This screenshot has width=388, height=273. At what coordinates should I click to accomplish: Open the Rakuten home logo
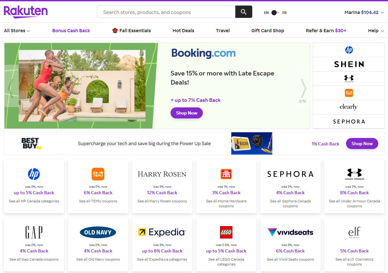26,12
